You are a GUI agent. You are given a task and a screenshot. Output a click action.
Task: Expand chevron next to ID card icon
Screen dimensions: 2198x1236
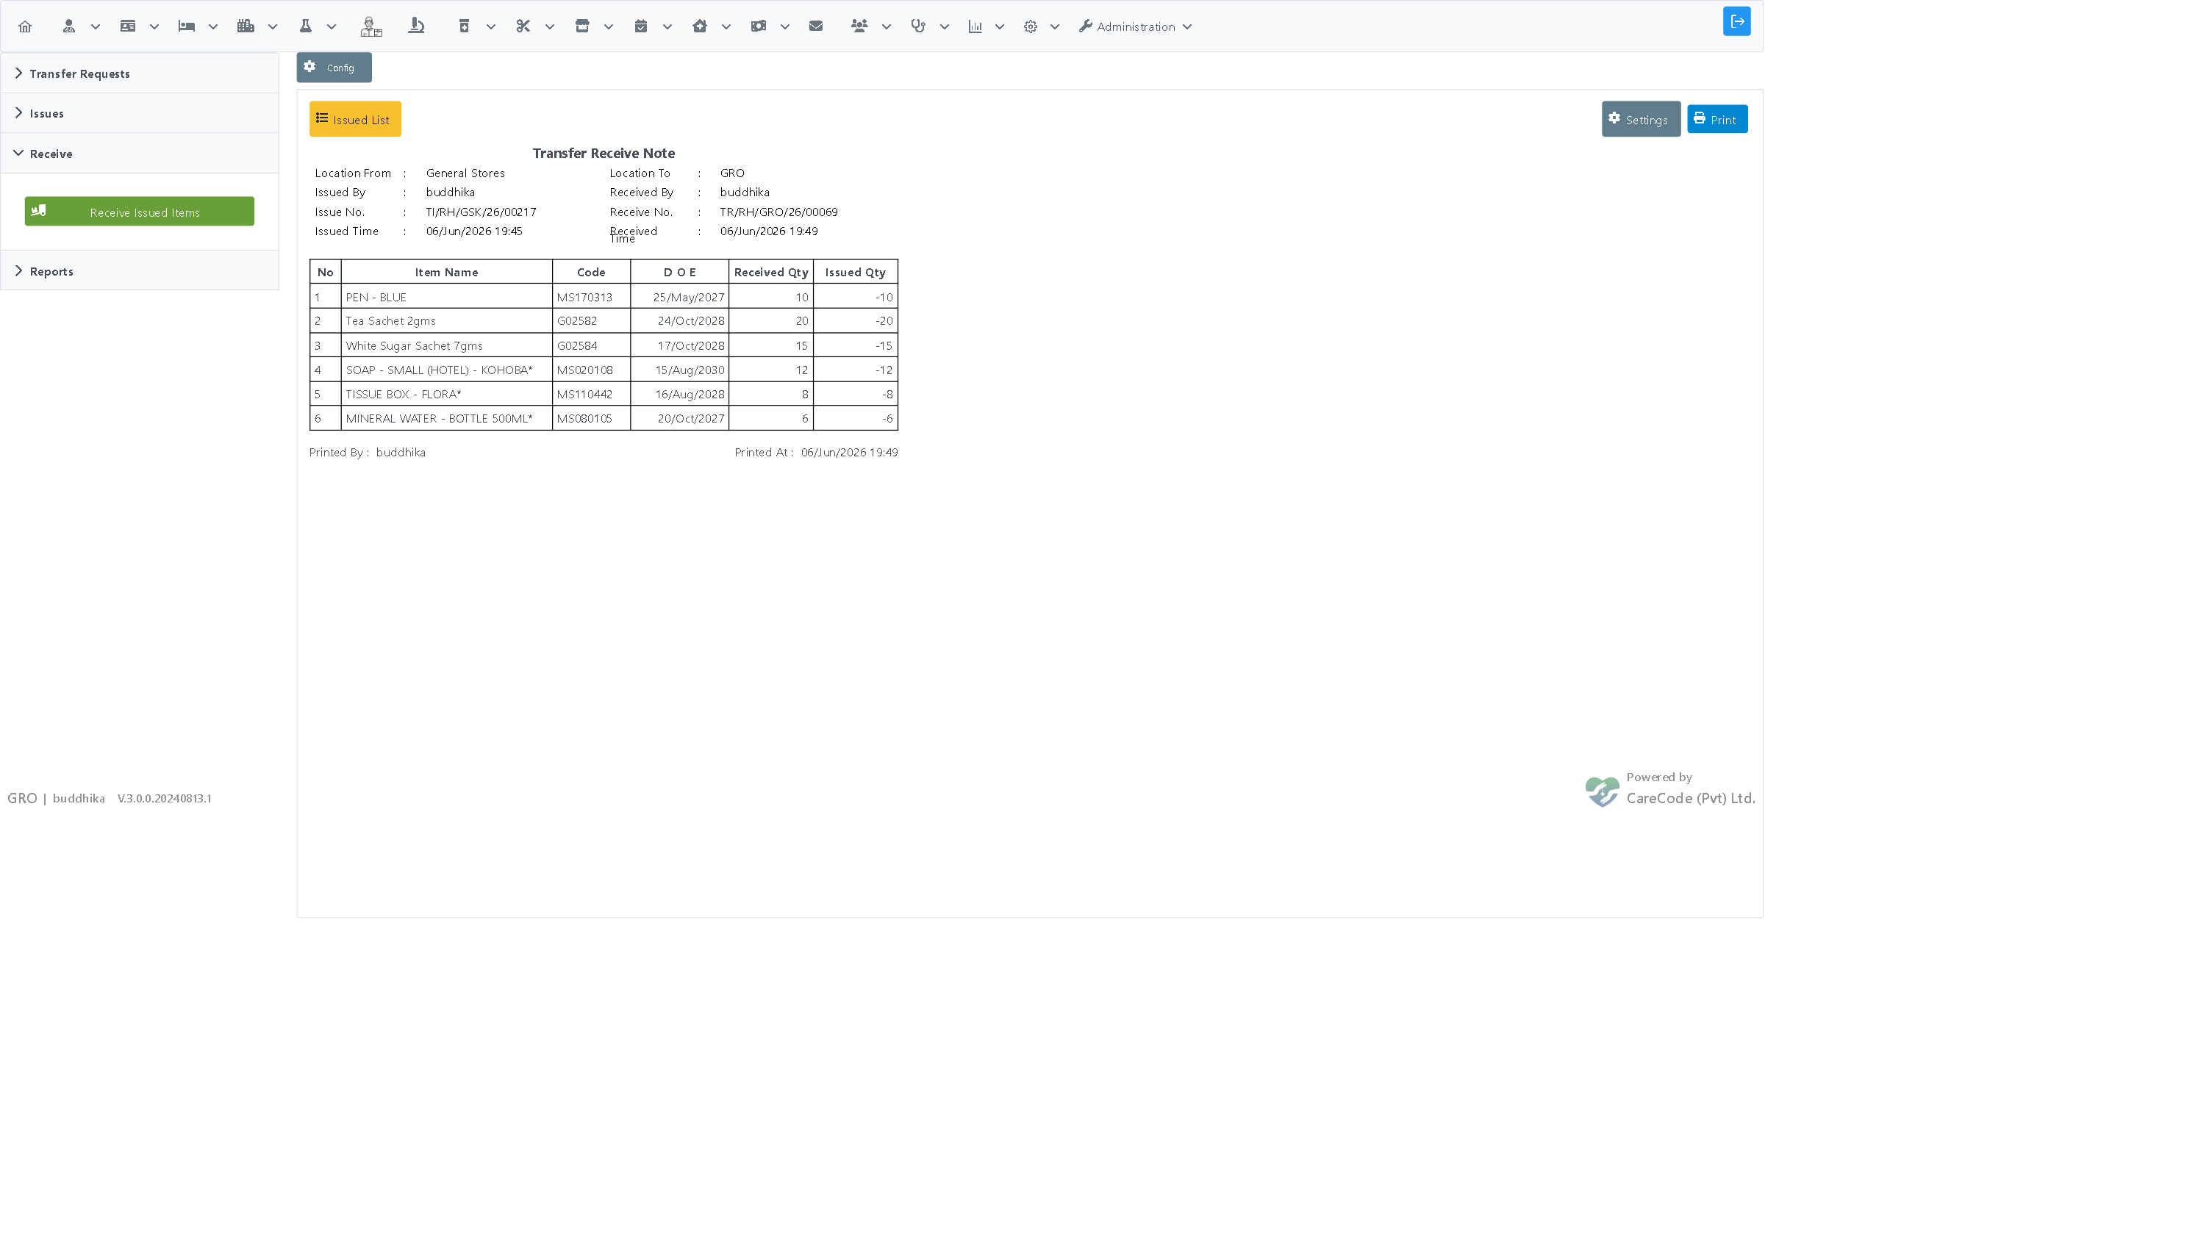[154, 26]
